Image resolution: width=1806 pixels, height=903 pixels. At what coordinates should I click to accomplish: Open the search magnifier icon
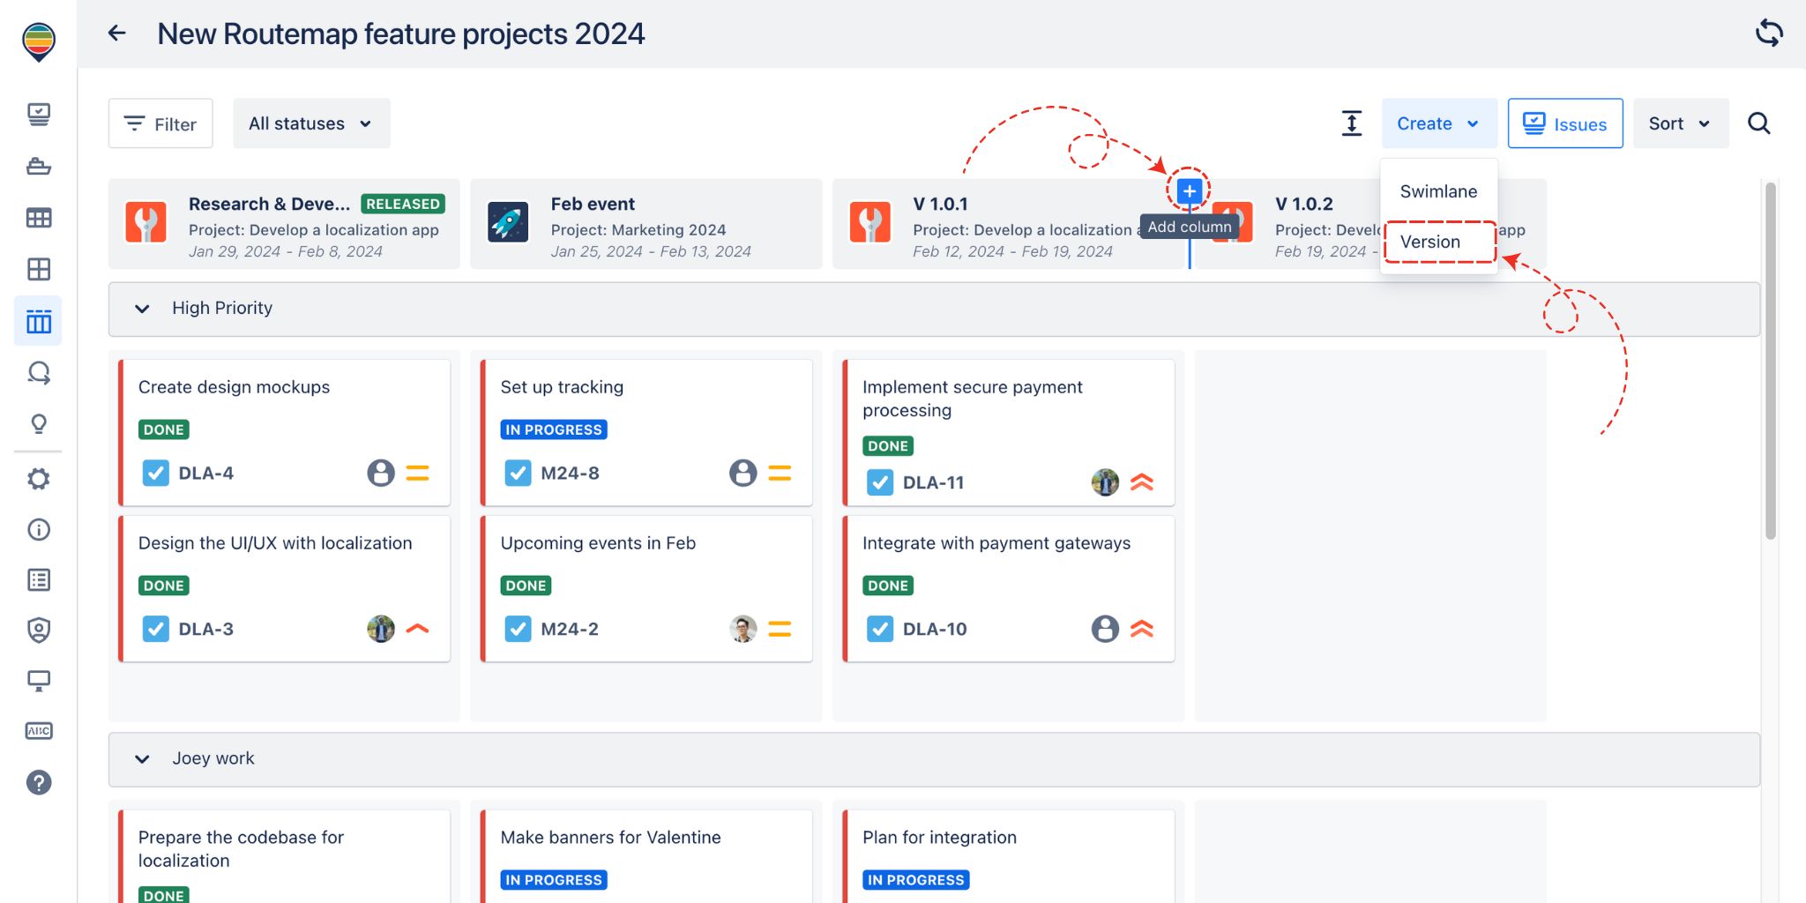[x=1758, y=123]
